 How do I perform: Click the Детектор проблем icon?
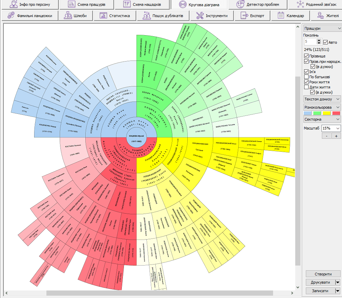pyautogui.click(x=240, y=4)
